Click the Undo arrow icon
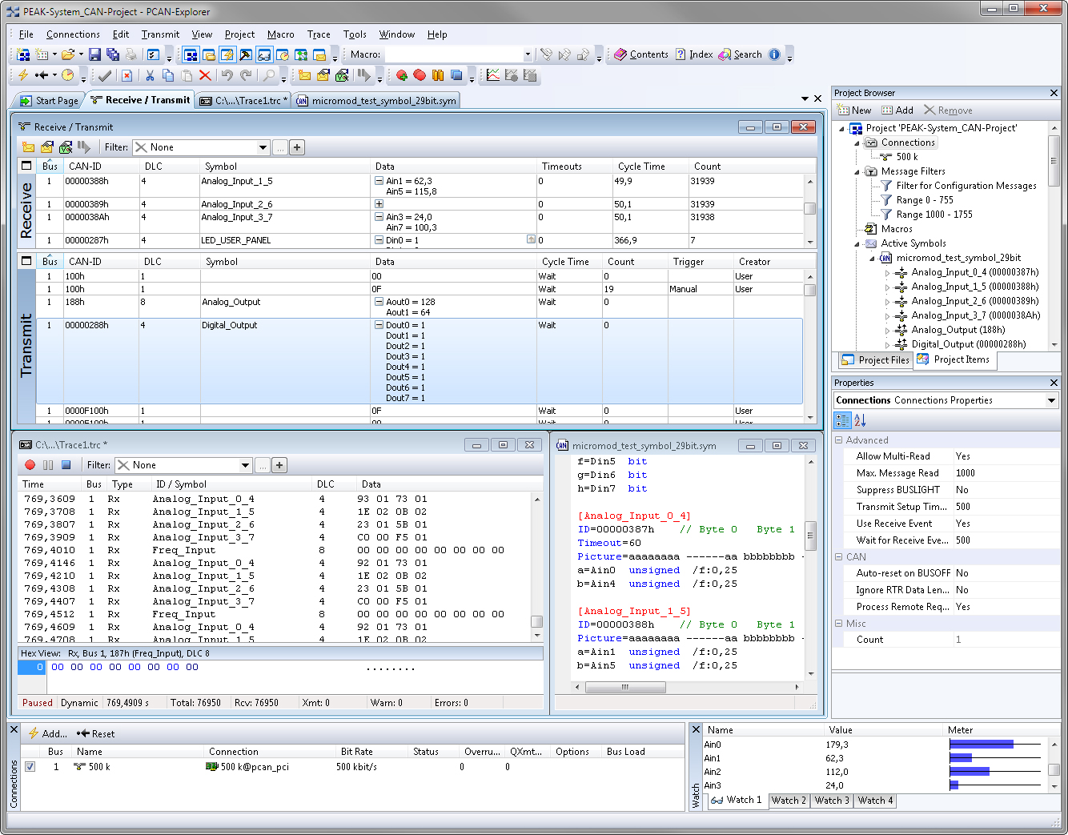The image size is (1068, 835). point(227,75)
